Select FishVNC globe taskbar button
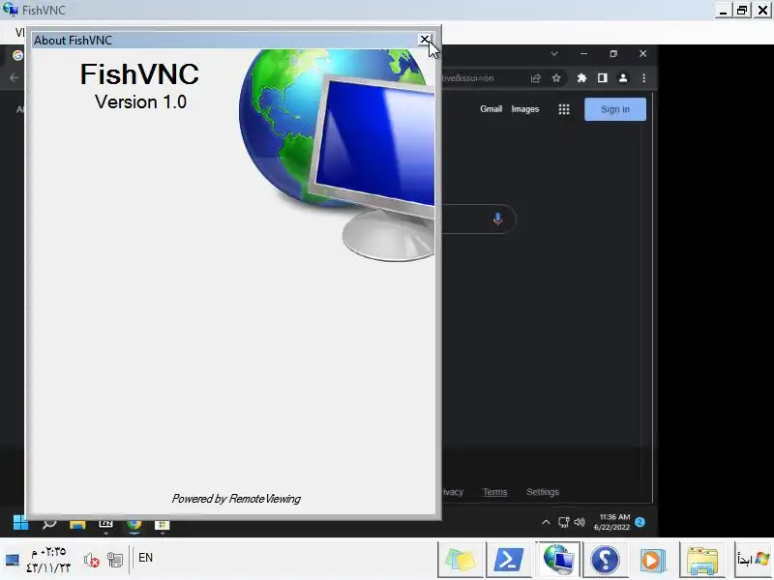This screenshot has width=774, height=580. point(558,560)
